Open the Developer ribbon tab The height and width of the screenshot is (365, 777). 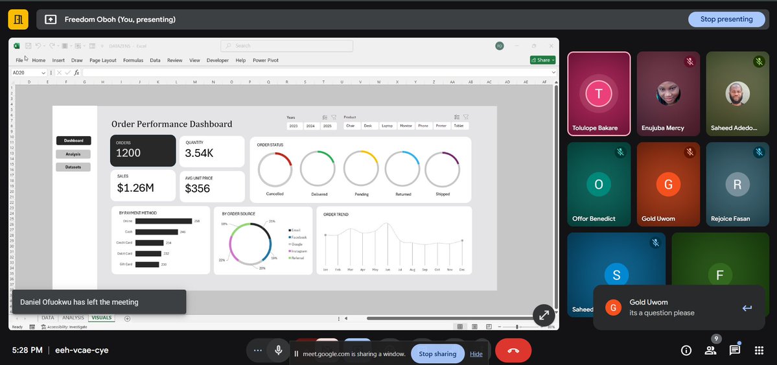[218, 60]
